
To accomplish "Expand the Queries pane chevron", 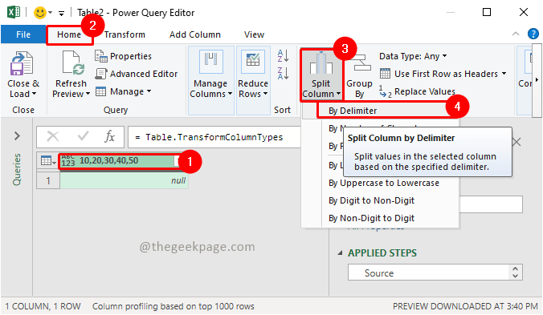I will pos(17,135).
